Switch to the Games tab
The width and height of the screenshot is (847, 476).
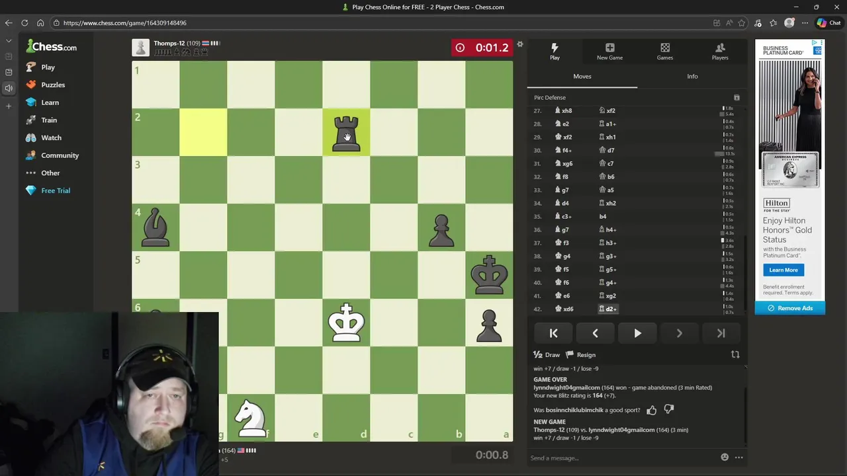click(665, 52)
